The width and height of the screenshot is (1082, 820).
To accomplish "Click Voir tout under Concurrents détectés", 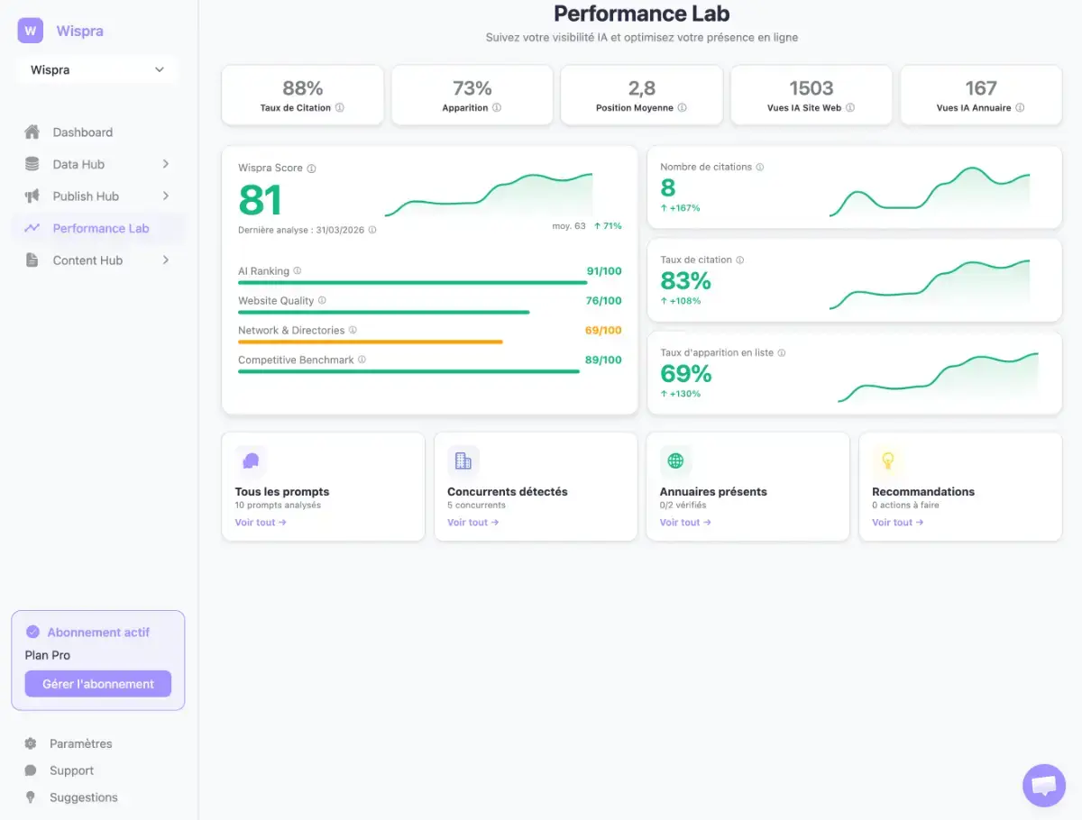I will click(x=472, y=523).
